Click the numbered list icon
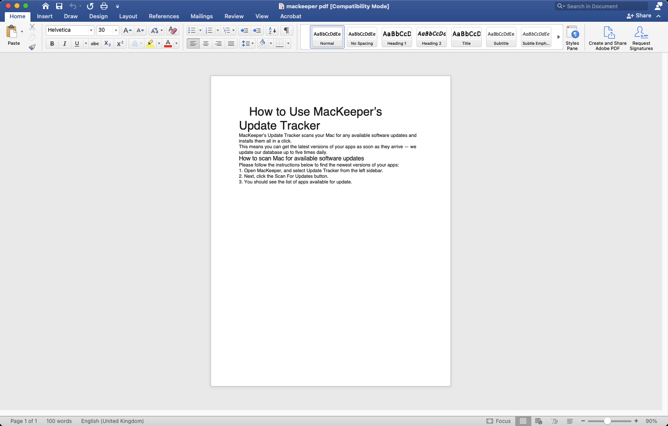668x426 pixels. point(209,30)
